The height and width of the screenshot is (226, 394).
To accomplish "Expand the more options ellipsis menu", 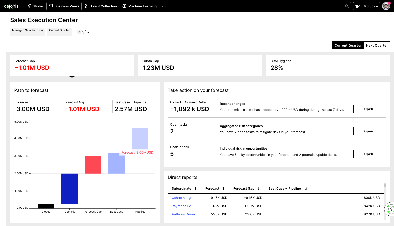I will click(164, 6).
